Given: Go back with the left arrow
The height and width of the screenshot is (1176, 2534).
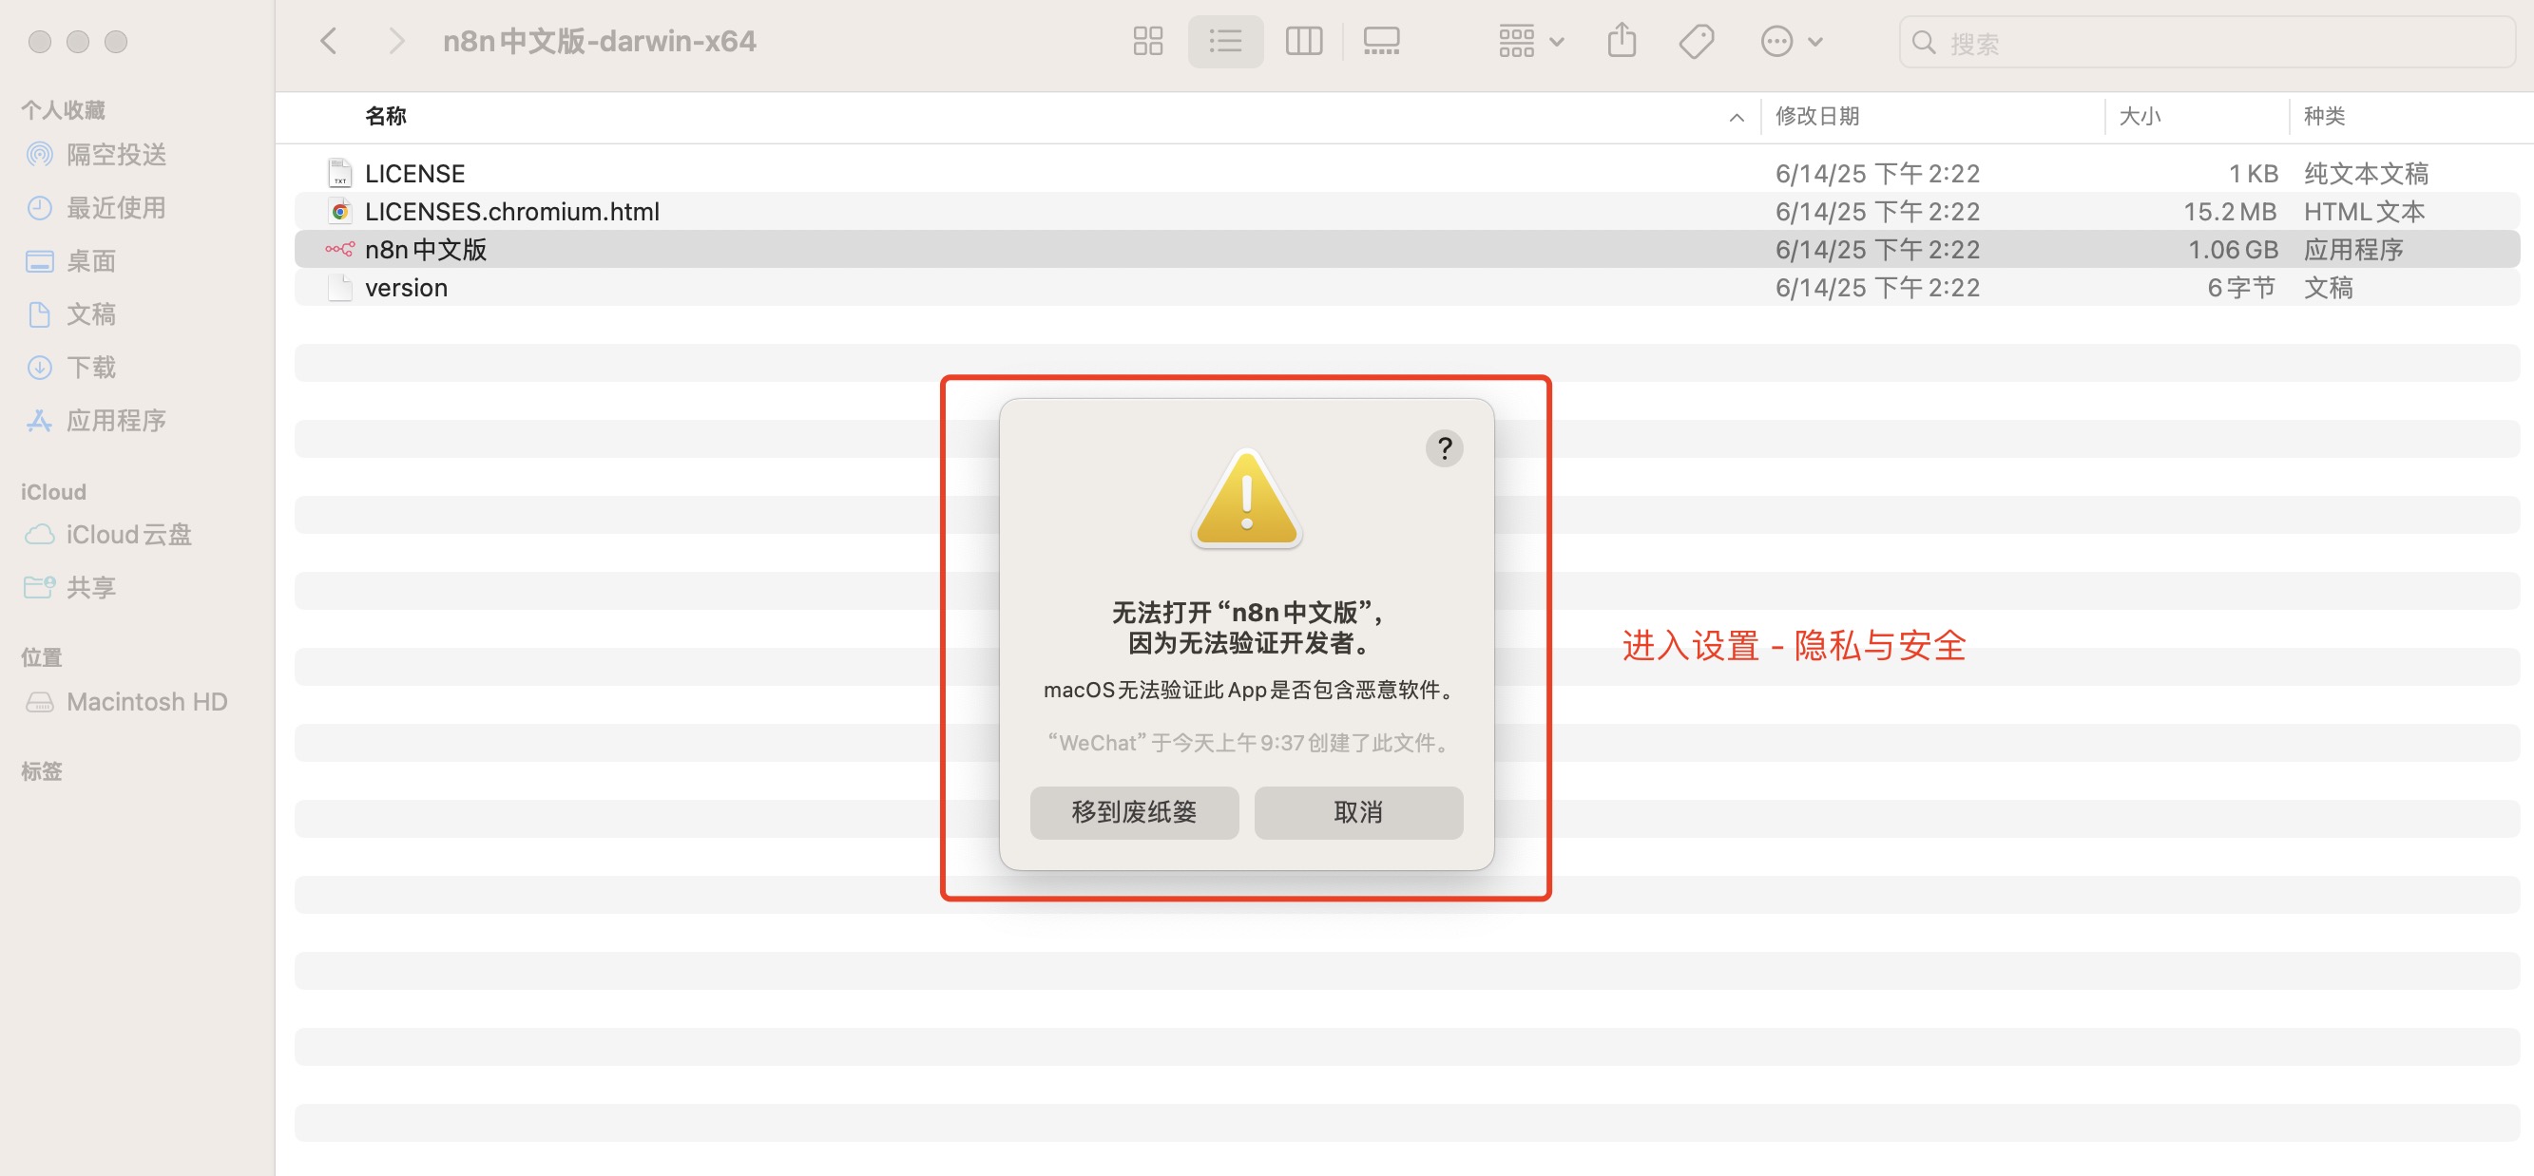Looking at the screenshot, I should point(329,41).
